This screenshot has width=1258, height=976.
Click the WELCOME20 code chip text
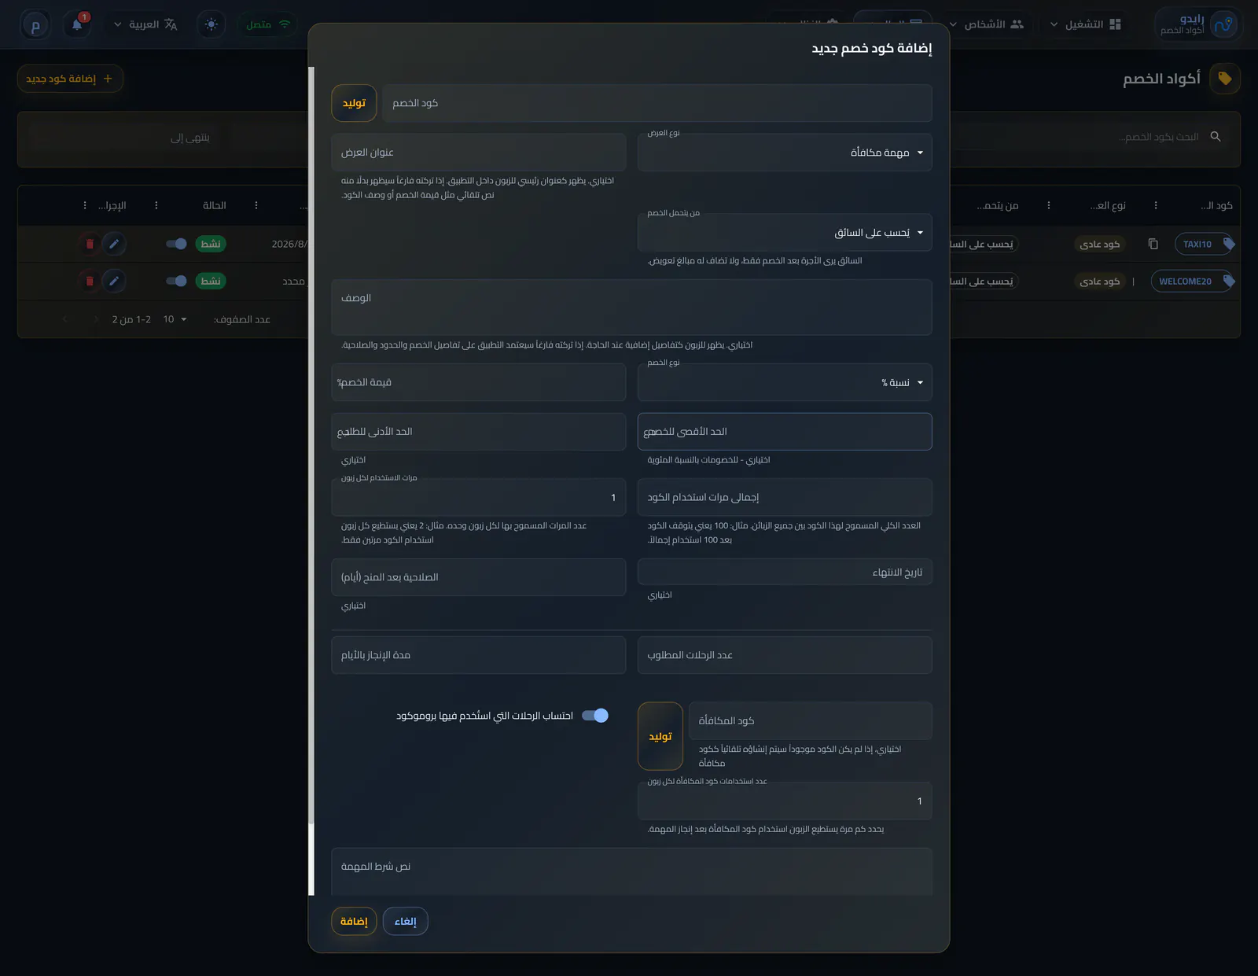[1185, 281]
